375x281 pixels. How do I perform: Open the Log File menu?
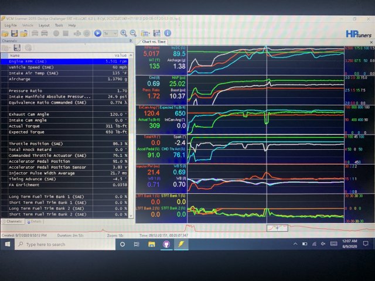(11, 26)
